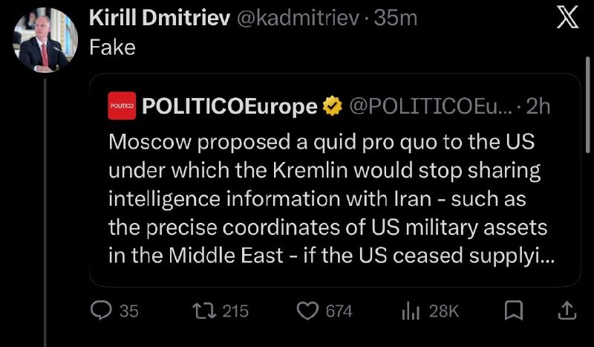Open the POLITICOEurope account name
The height and width of the screenshot is (347, 594).
tap(229, 106)
